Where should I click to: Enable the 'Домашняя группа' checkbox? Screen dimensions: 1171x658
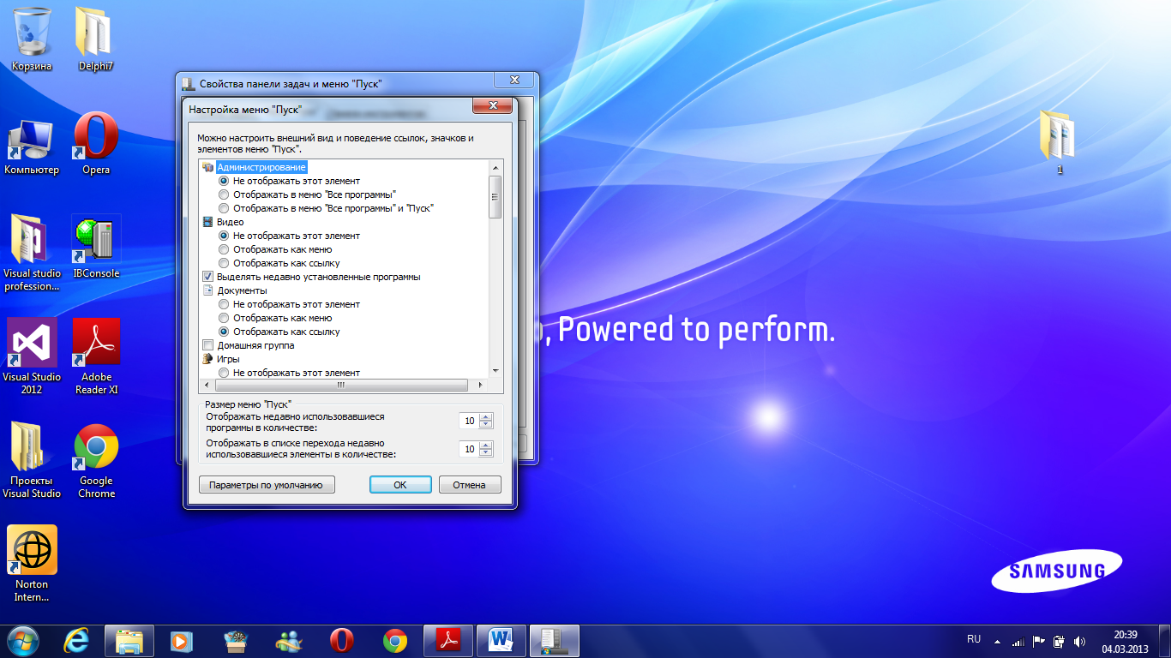207,345
